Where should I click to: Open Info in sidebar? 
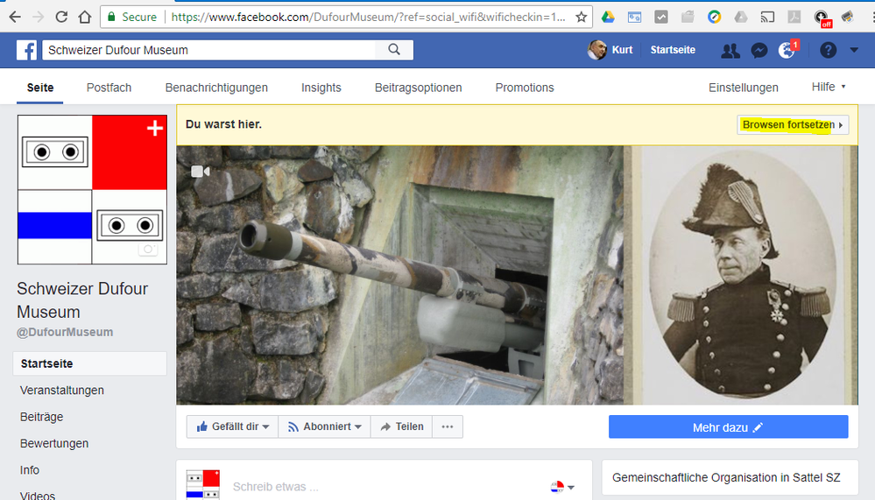click(x=30, y=470)
